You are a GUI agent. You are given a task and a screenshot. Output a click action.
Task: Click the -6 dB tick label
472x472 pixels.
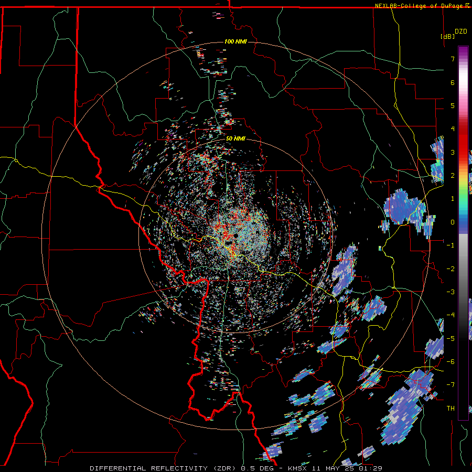[450, 362]
